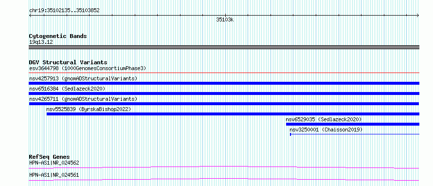This screenshot has width=433, height=186.
Task: Click the blue bar under nsv4265711
Action: 224,104
